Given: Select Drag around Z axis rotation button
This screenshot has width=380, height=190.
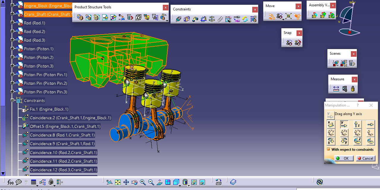Looking at the screenshot, I should tap(358, 141).
